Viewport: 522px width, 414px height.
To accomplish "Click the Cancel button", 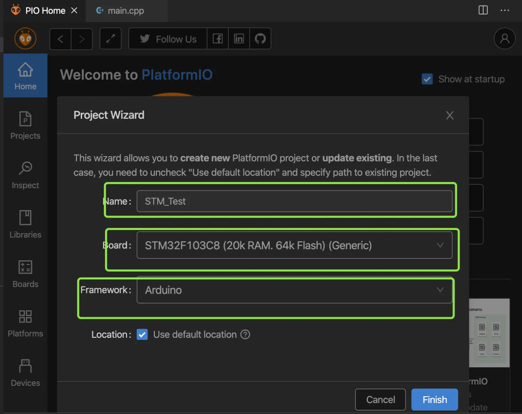I will click(380, 399).
